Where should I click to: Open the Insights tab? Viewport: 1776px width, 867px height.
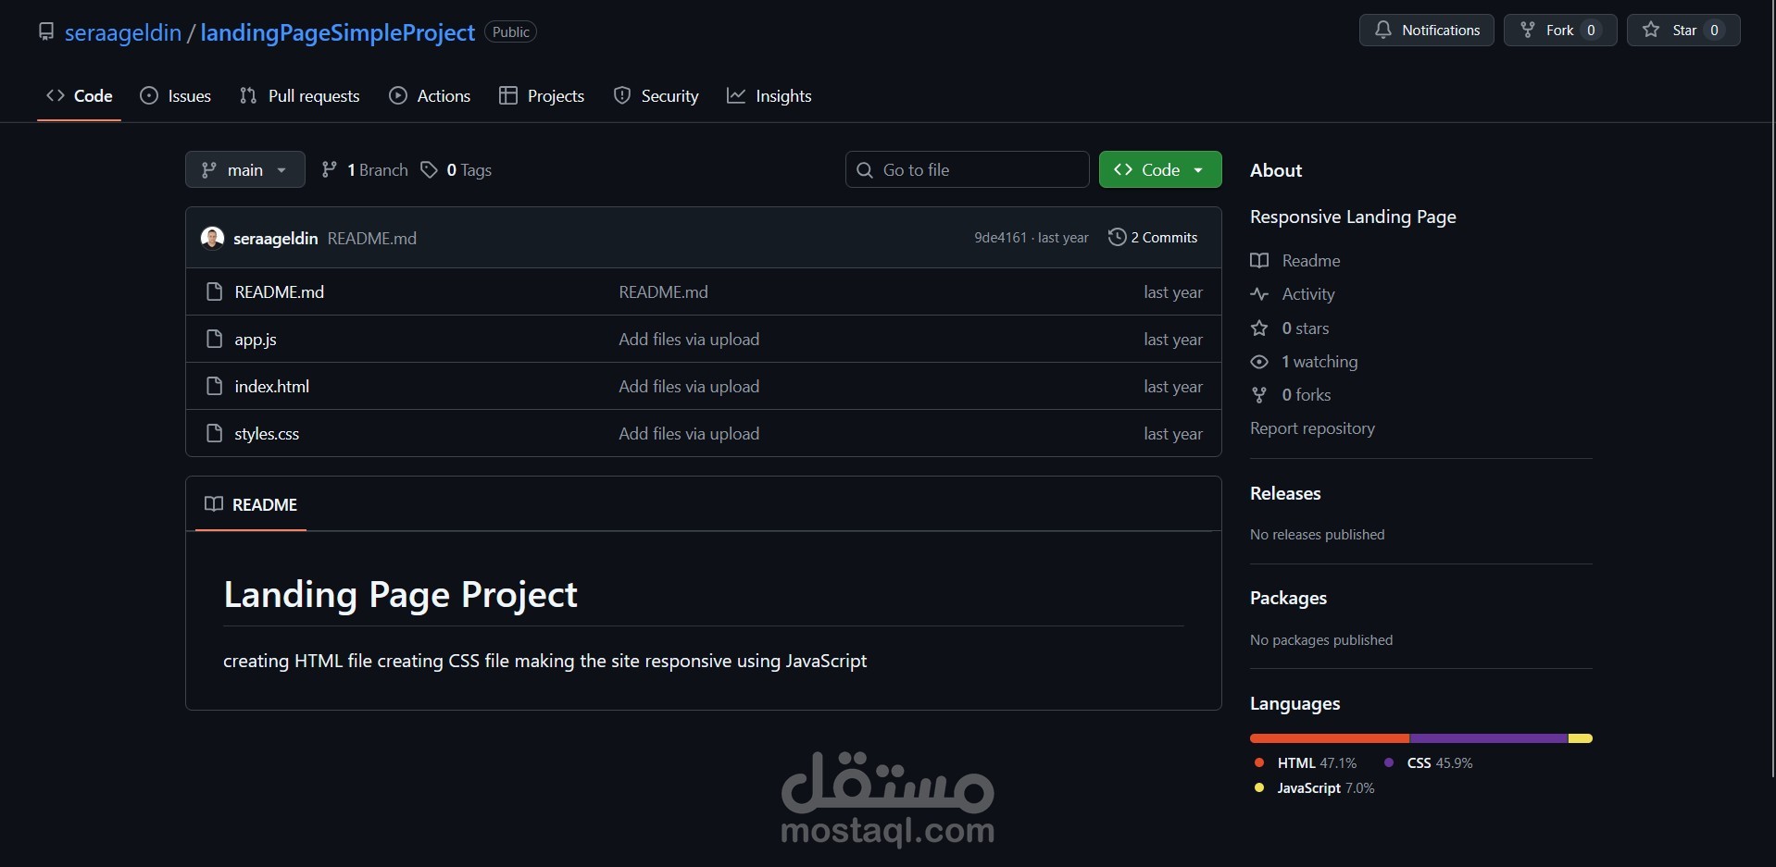pos(769,96)
